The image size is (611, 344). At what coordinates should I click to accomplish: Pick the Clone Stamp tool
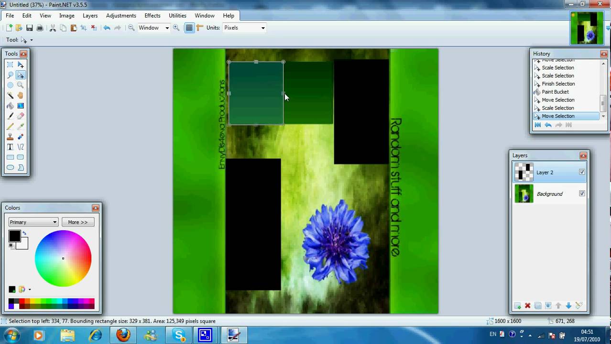10,136
